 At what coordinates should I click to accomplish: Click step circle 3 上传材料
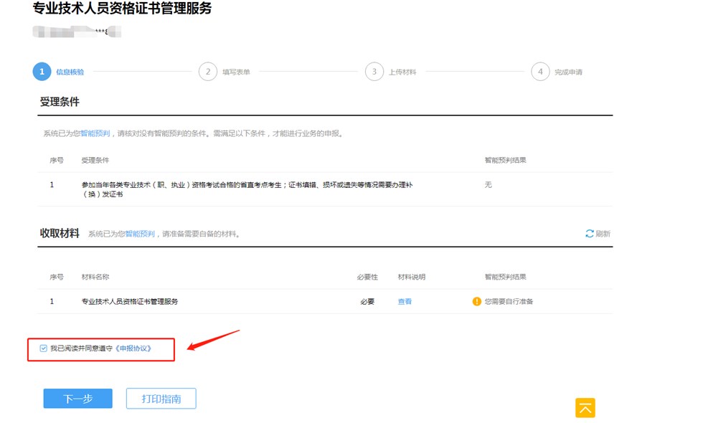[374, 71]
